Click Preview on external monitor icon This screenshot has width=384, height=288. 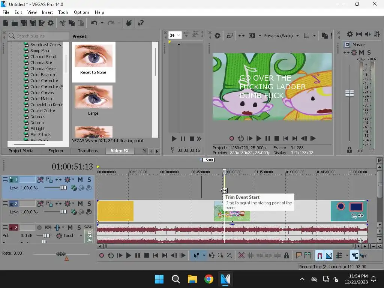pyautogui.click(x=229, y=36)
